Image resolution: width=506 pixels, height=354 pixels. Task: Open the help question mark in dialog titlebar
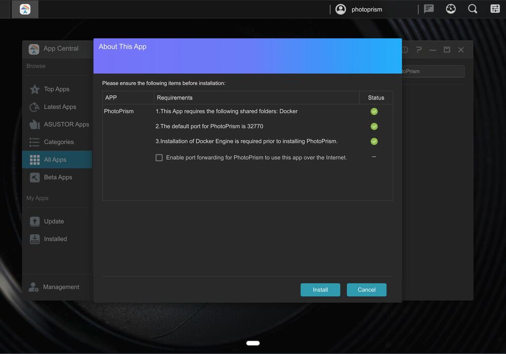[x=418, y=50]
